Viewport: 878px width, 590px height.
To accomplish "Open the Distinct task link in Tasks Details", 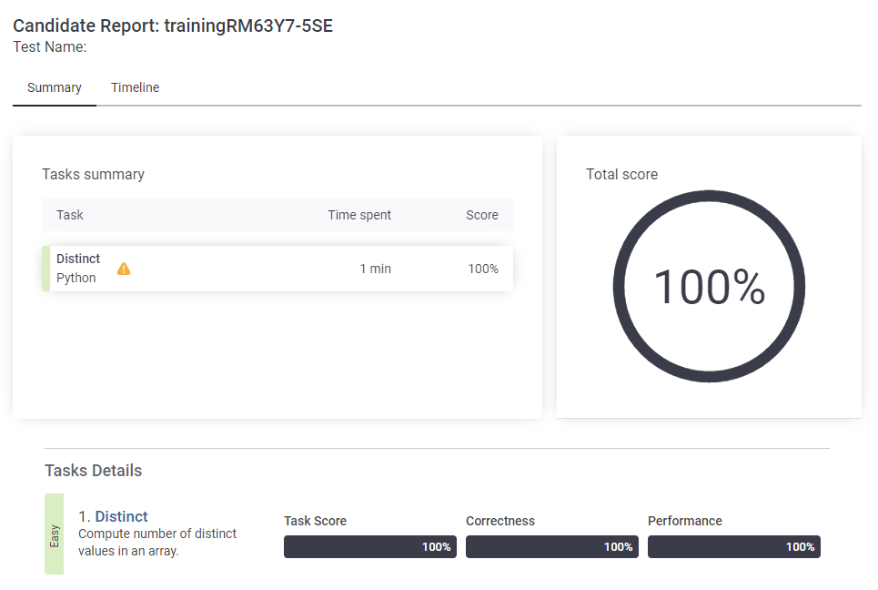I will coord(122,516).
